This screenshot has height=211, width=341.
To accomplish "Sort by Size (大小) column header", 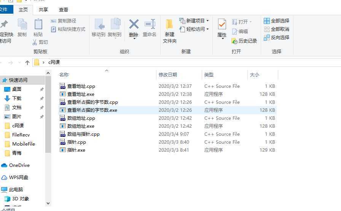I will tap(255, 75).
